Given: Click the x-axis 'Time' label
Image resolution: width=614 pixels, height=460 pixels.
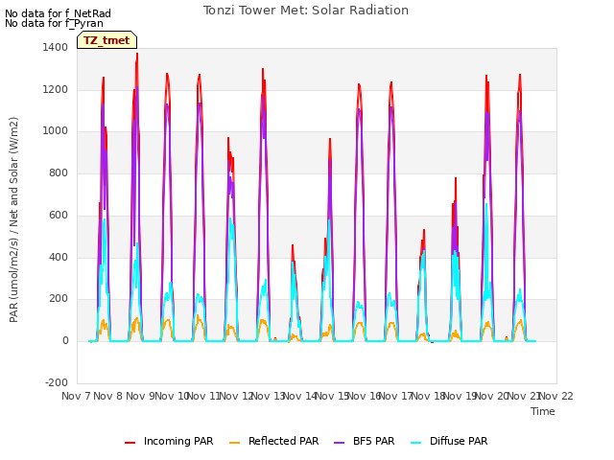Looking at the screenshot, I should 543,411.
